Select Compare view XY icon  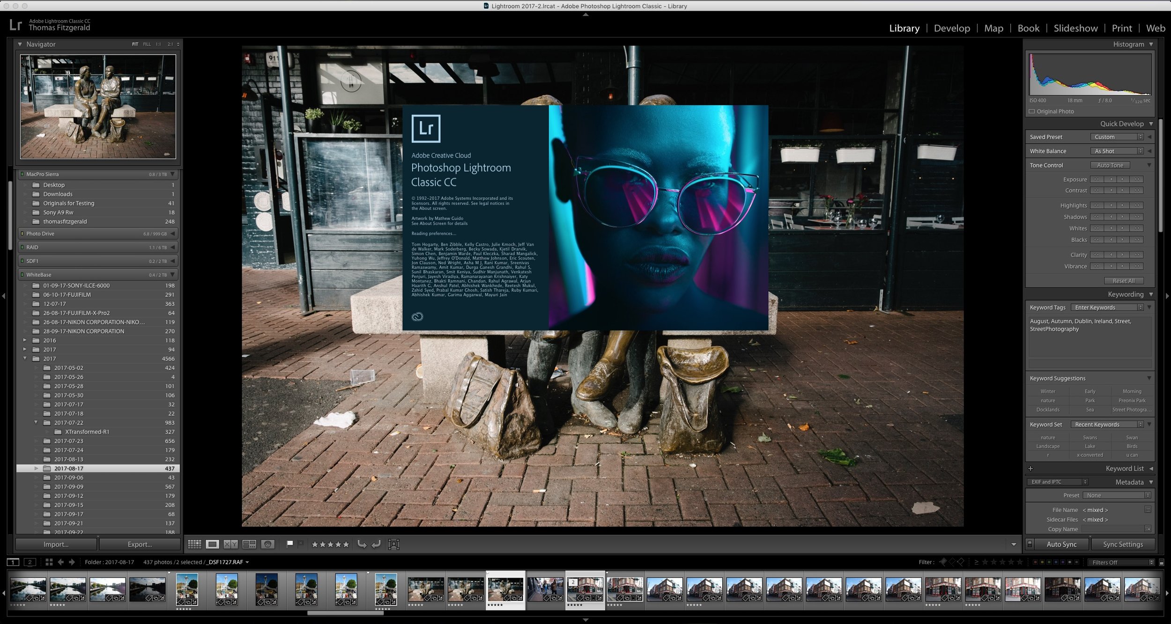point(230,544)
